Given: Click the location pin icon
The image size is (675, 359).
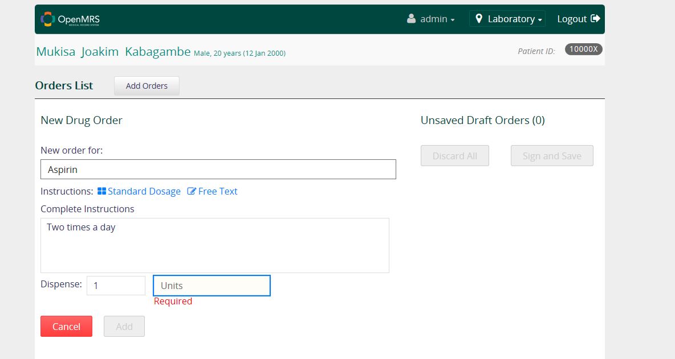Looking at the screenshot, I should 478,18.
